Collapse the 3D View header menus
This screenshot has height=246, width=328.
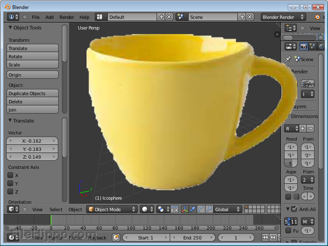[x=25, y=209]
